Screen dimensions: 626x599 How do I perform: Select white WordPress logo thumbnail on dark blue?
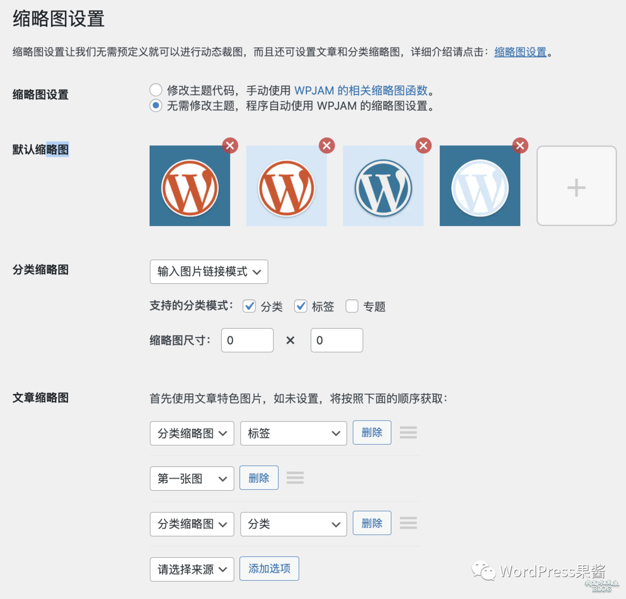pos(480,186)
